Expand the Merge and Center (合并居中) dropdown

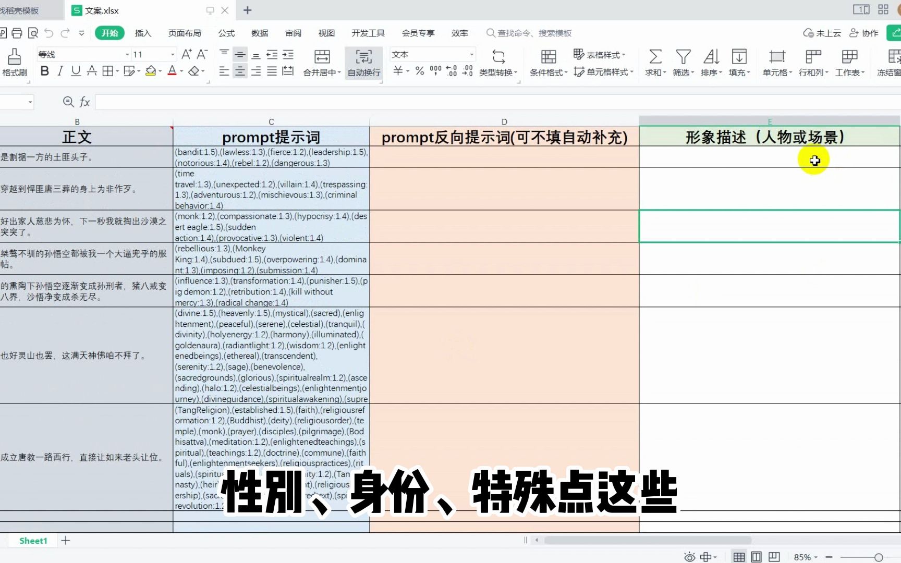[x=339, y=73]
